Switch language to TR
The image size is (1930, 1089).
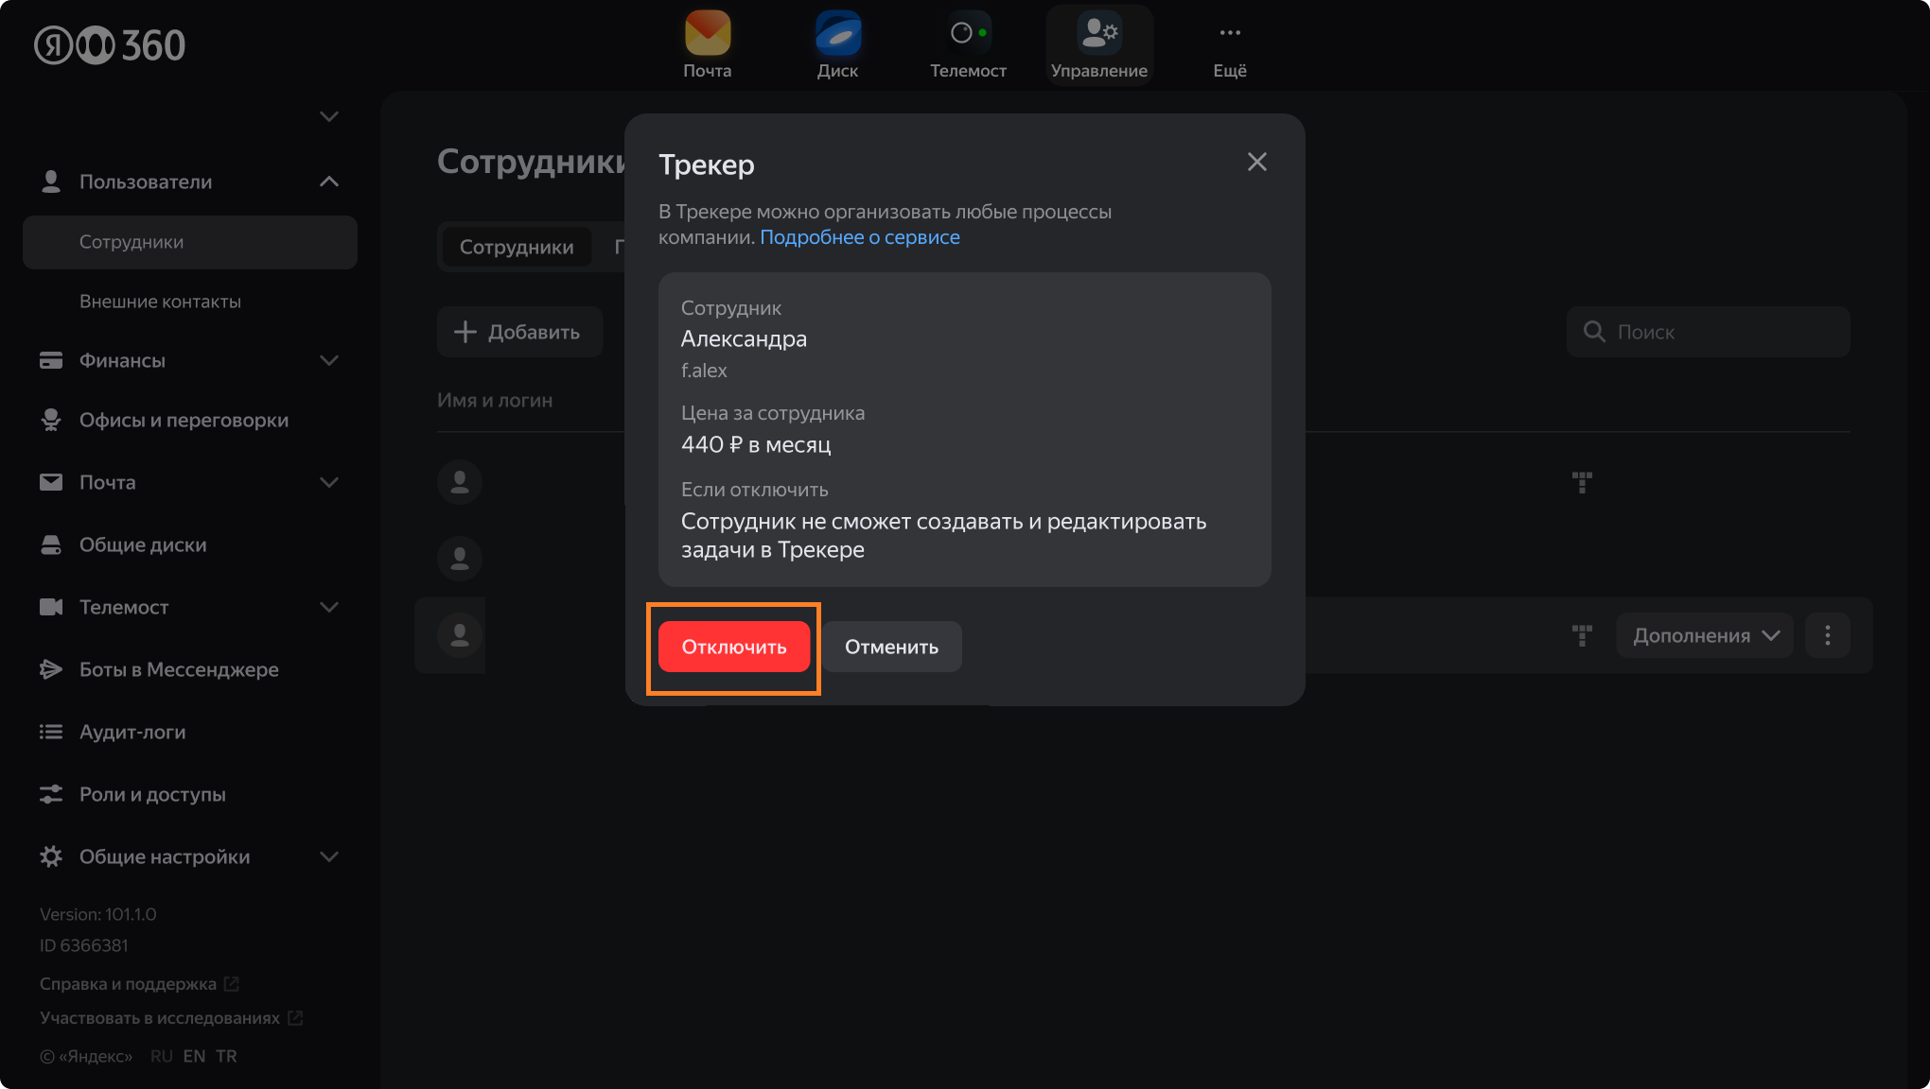(226, 1056)
